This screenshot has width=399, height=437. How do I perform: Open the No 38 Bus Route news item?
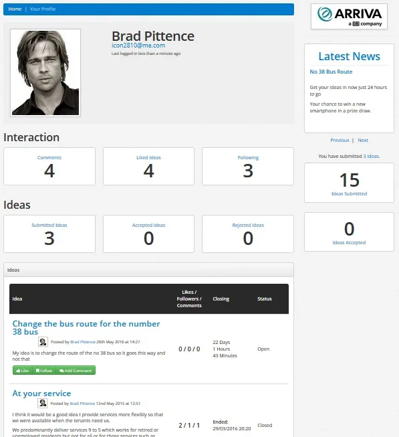331,72
